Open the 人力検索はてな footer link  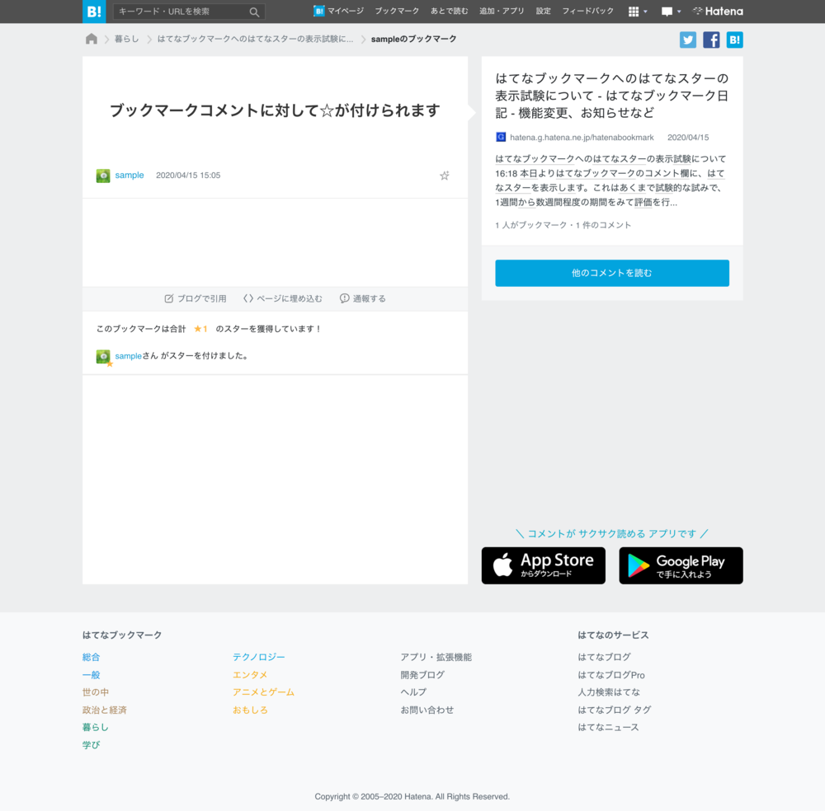coord(609,692)
